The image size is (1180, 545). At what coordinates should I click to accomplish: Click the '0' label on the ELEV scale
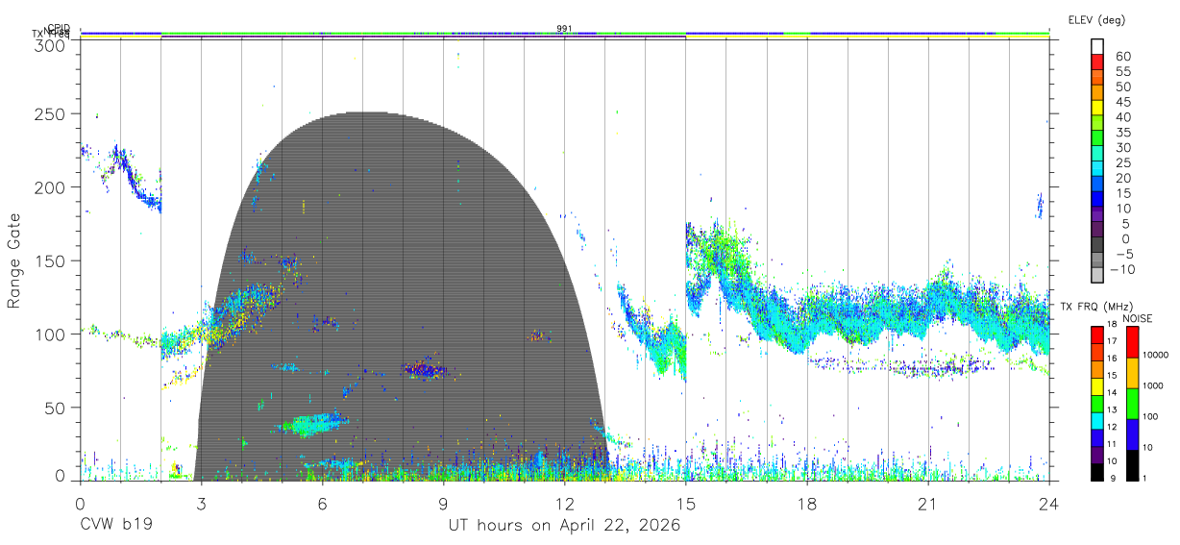point(1126,238)
